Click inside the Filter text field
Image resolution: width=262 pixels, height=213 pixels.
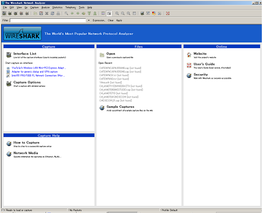(48, 20)
